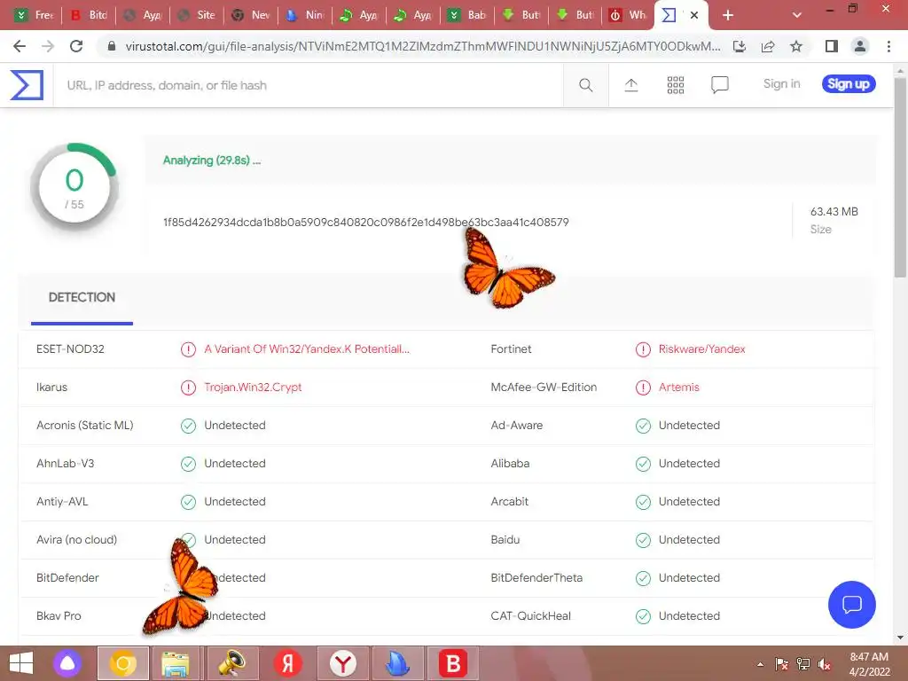Switch to the Wh browser tab

point(629,15)
